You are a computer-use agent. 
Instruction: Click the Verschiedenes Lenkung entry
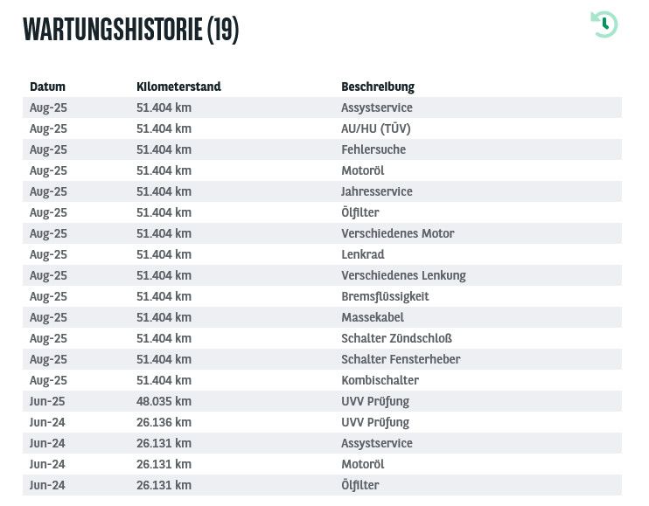[x=403, y=275]
